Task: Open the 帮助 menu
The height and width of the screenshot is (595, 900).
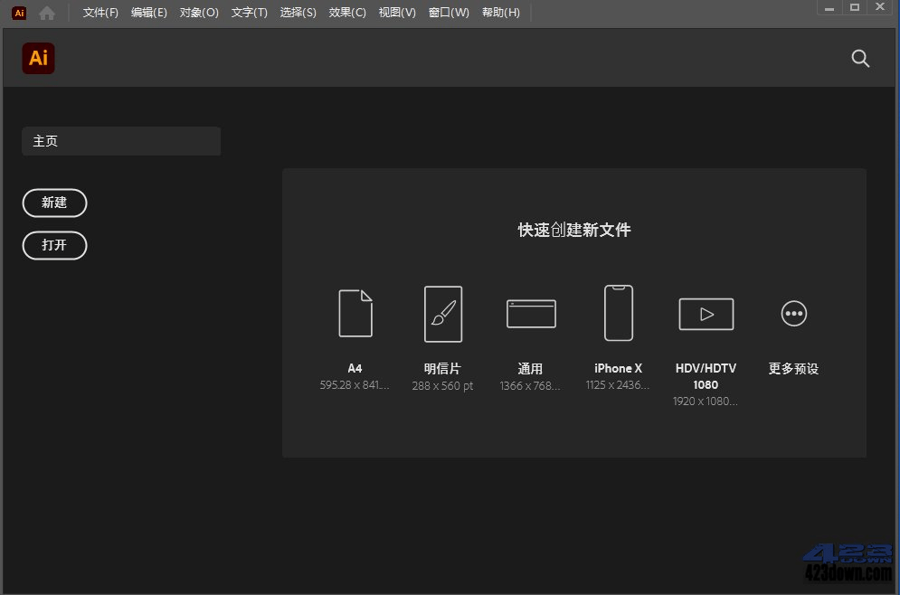Action: 501,13
